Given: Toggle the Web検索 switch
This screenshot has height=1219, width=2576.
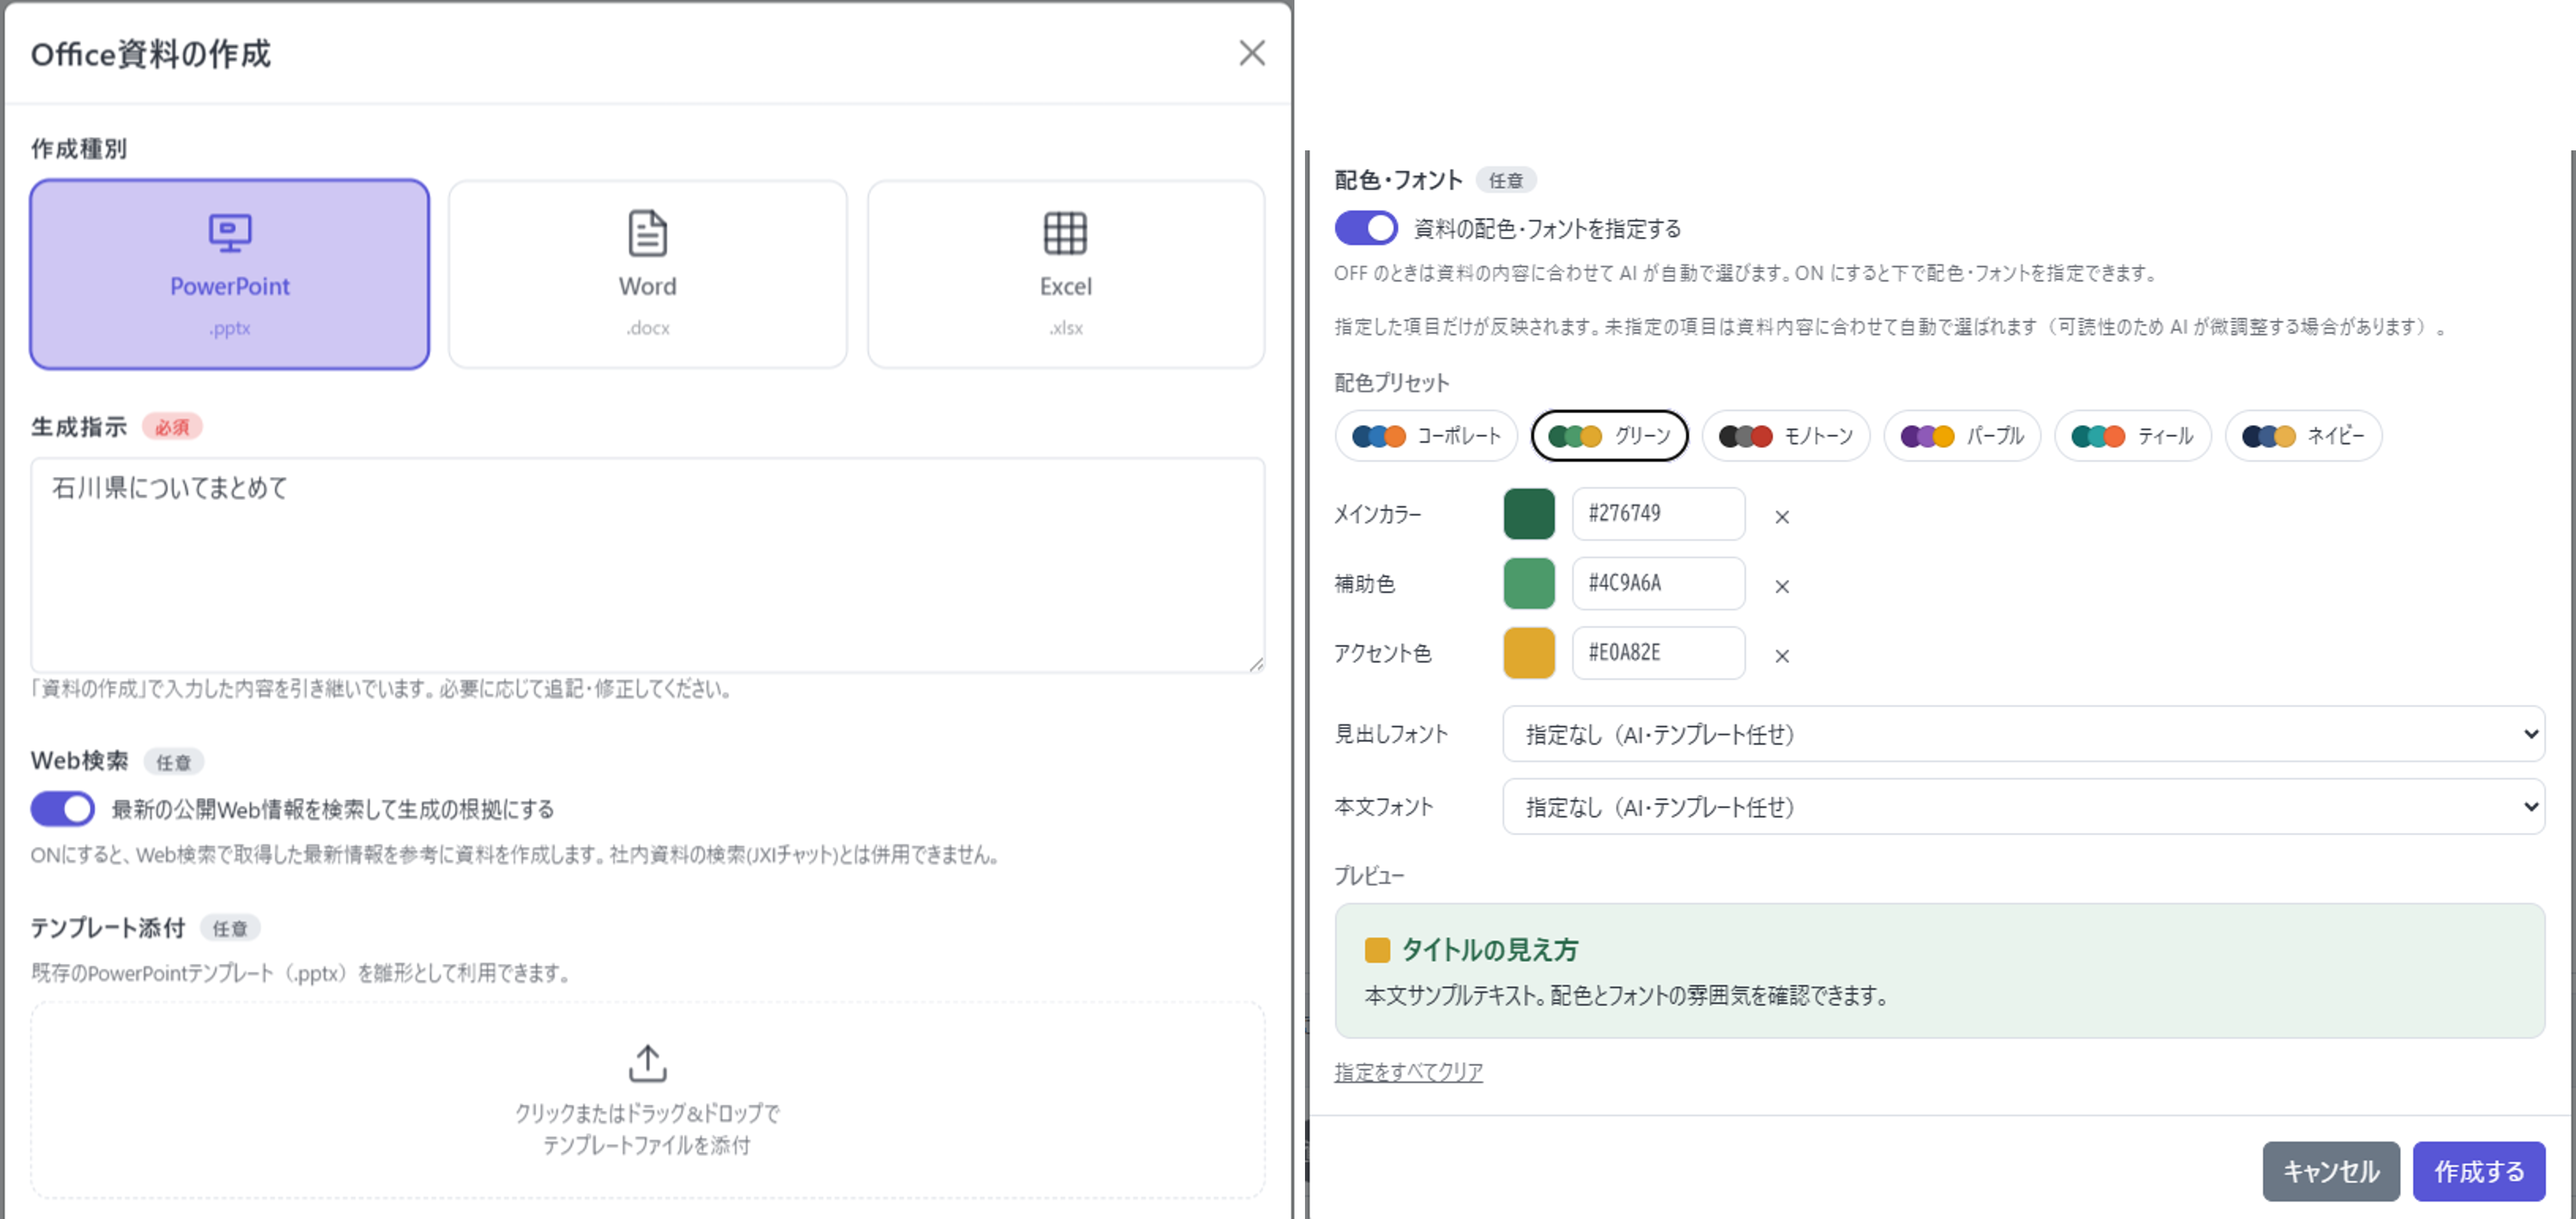Looking at the screenshot, I should click(62, 808).
